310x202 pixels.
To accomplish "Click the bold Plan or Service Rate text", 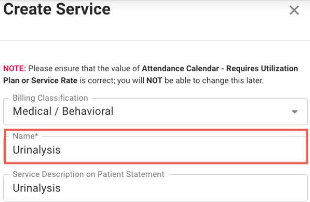I will (40, 80).
